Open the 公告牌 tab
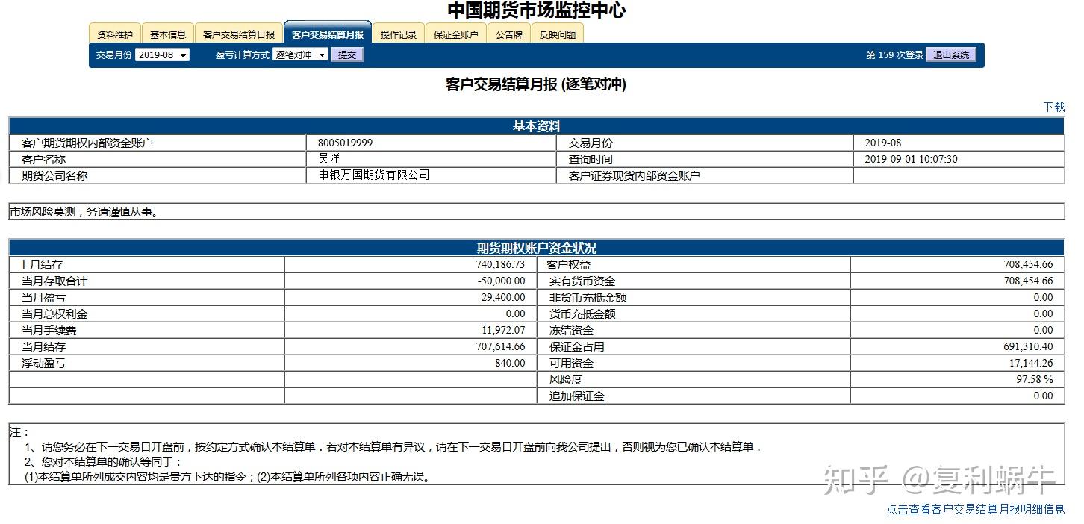 (x=509, y=33)
